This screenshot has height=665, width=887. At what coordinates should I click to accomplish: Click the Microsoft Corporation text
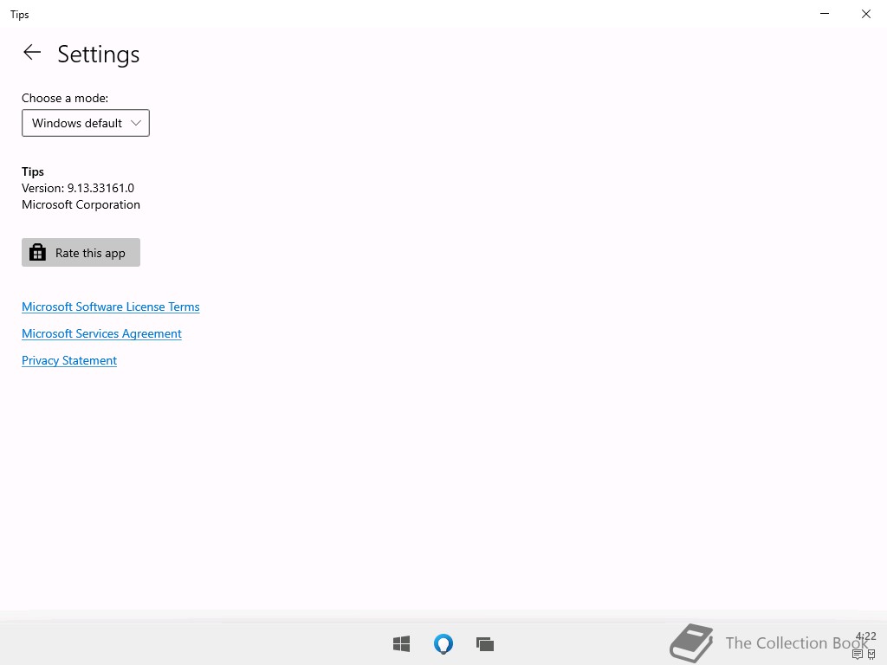[x=81, y=204]
